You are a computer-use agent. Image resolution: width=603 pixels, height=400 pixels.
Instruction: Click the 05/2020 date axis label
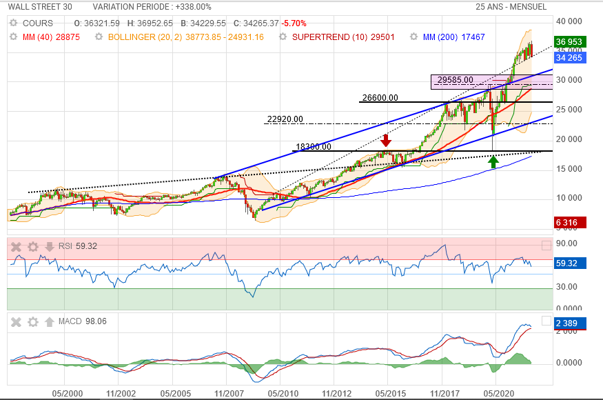499,394
